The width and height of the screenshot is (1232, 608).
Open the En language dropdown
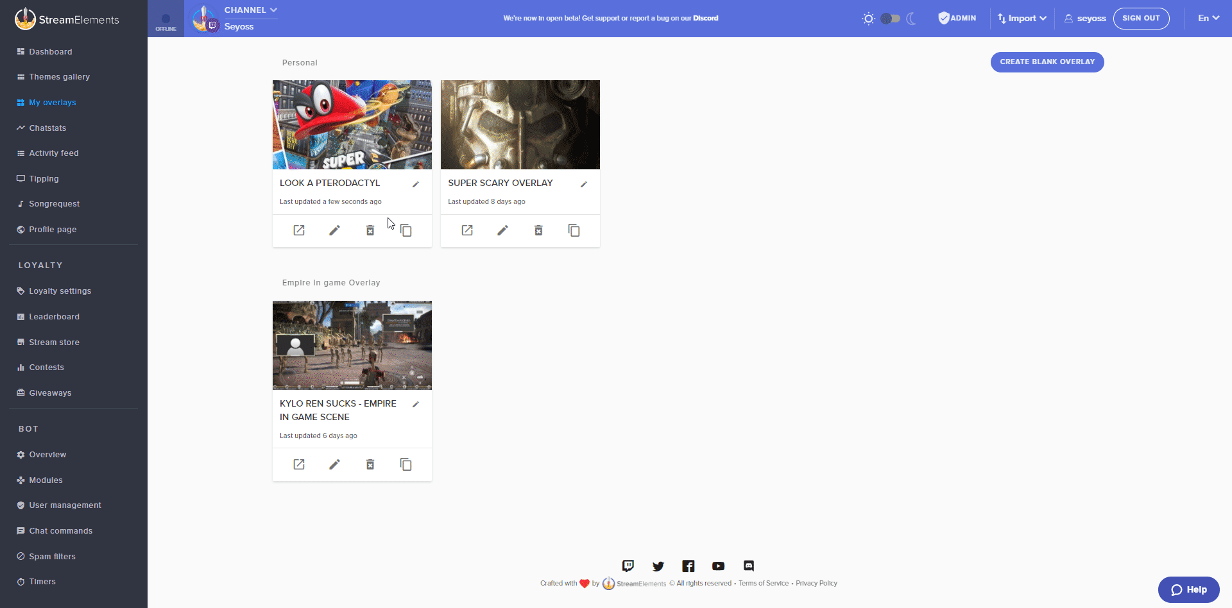[1208, 18]
